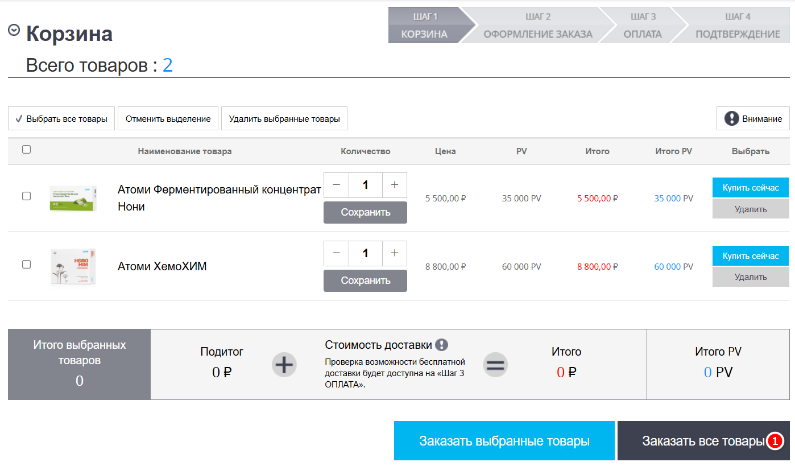Check the box for Атоми ХемоХИМ

[26, 265]
